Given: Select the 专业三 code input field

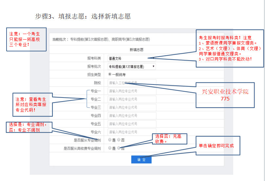Looking at the screenshot, I should [132, 107].
